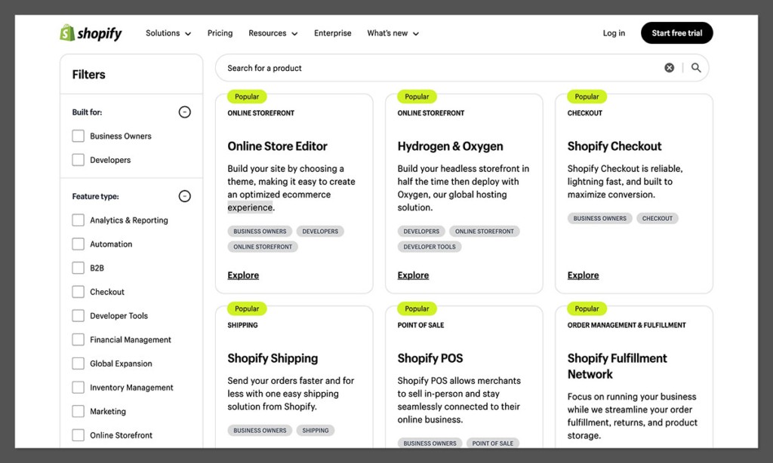Clear the search field with the X icon
Image resolution: width=773 pixels, height=463 pixels.
pyautogui.click(x=669, y=67)
